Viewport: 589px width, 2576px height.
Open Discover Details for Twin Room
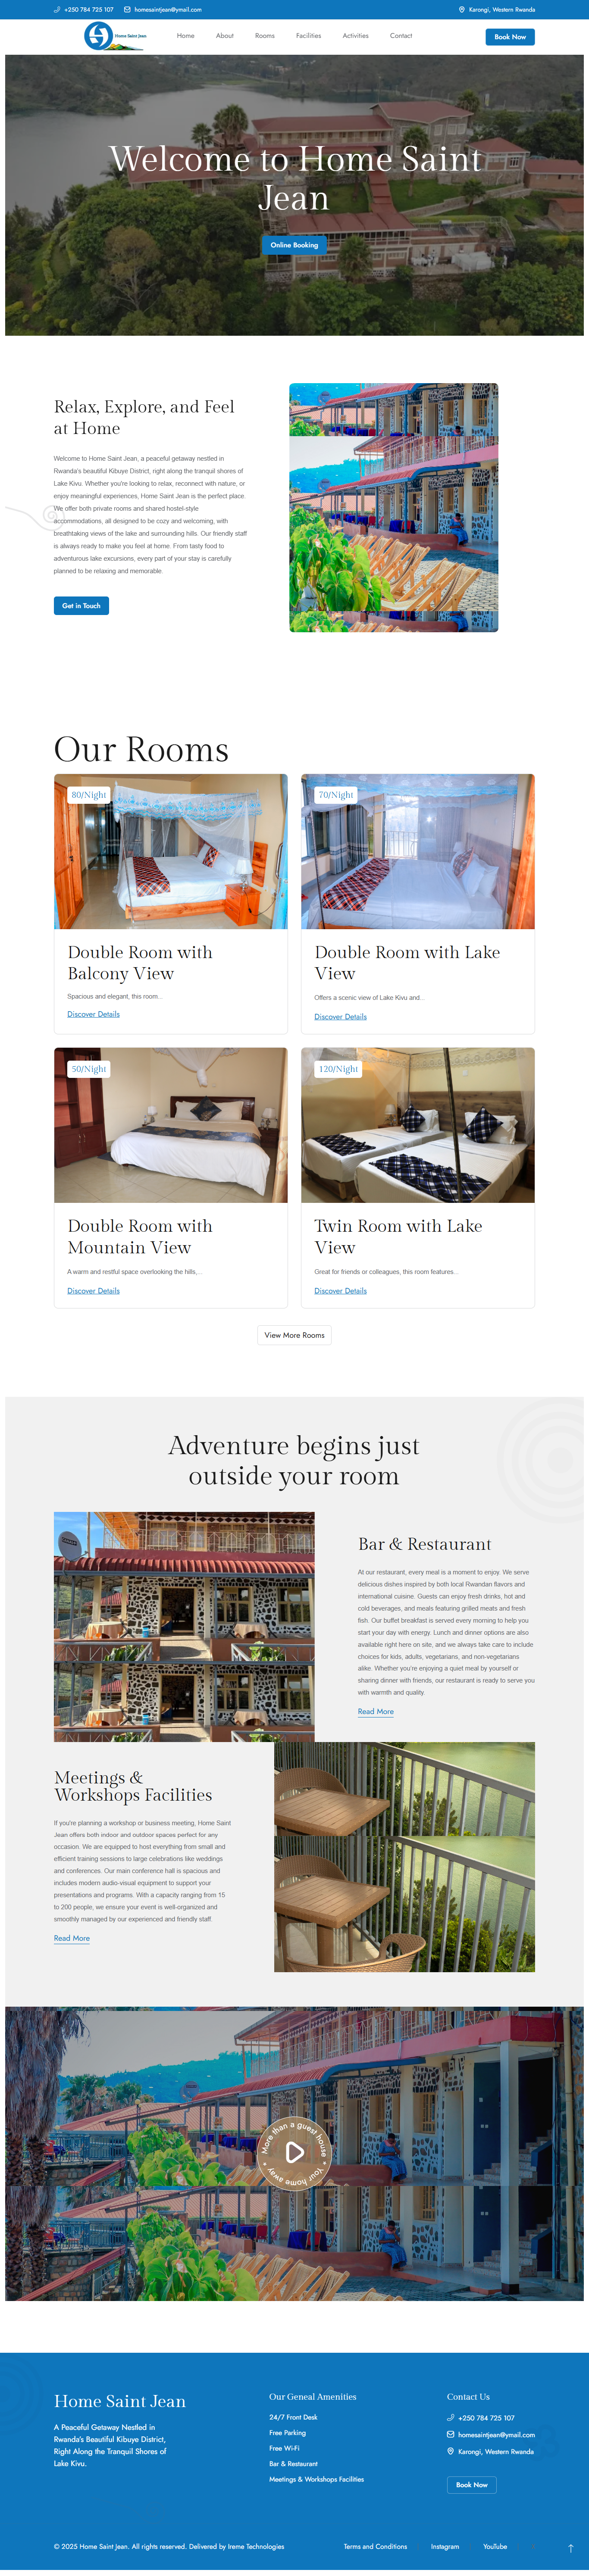340,1291
